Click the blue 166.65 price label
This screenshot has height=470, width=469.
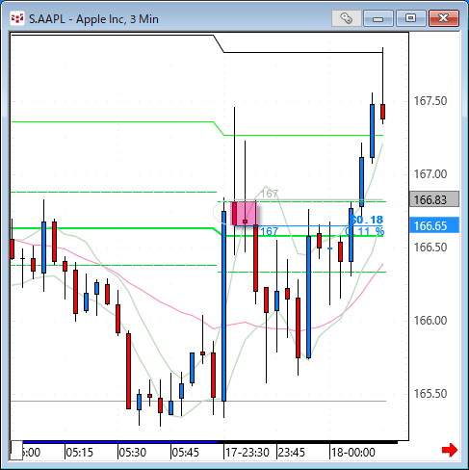coord(434,225)
